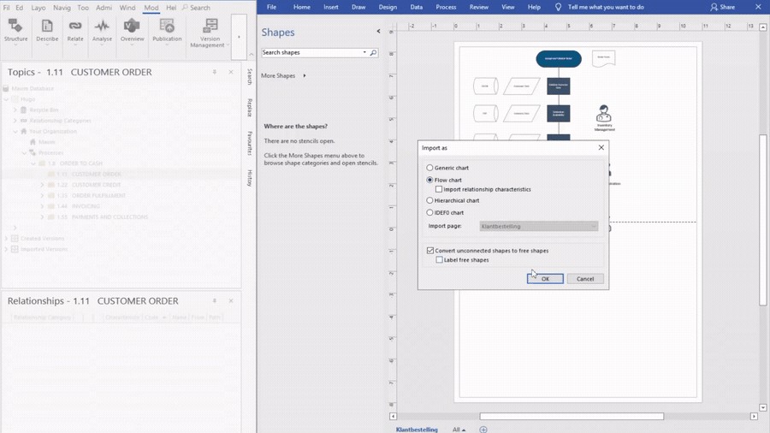The image size is (770, 433).
Task: Click the Share button
Action: pos(722,7)
